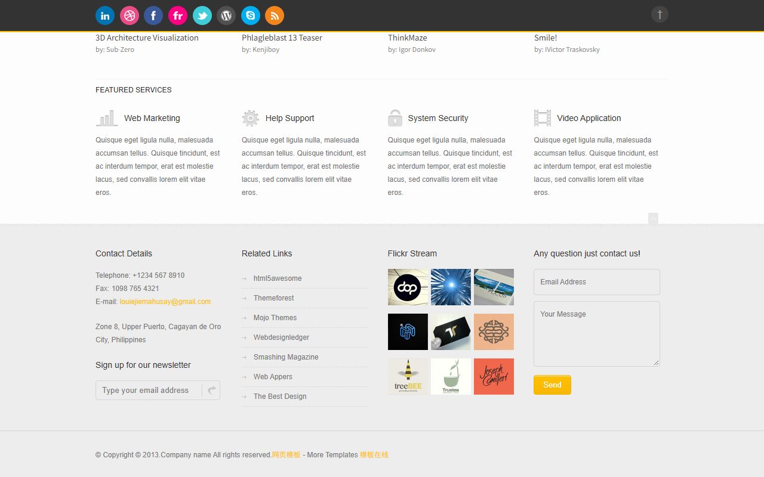Open the peach knot-pattern Flickr thumbnail

click(494, 332)
